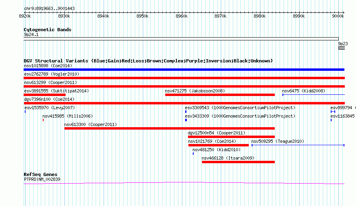Click the 8980k ruler tick label
356x206 pixels.
(260, 16)
